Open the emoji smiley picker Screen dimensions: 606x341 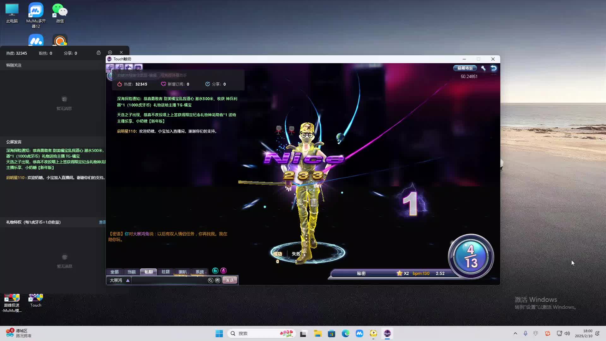(217, 280)
